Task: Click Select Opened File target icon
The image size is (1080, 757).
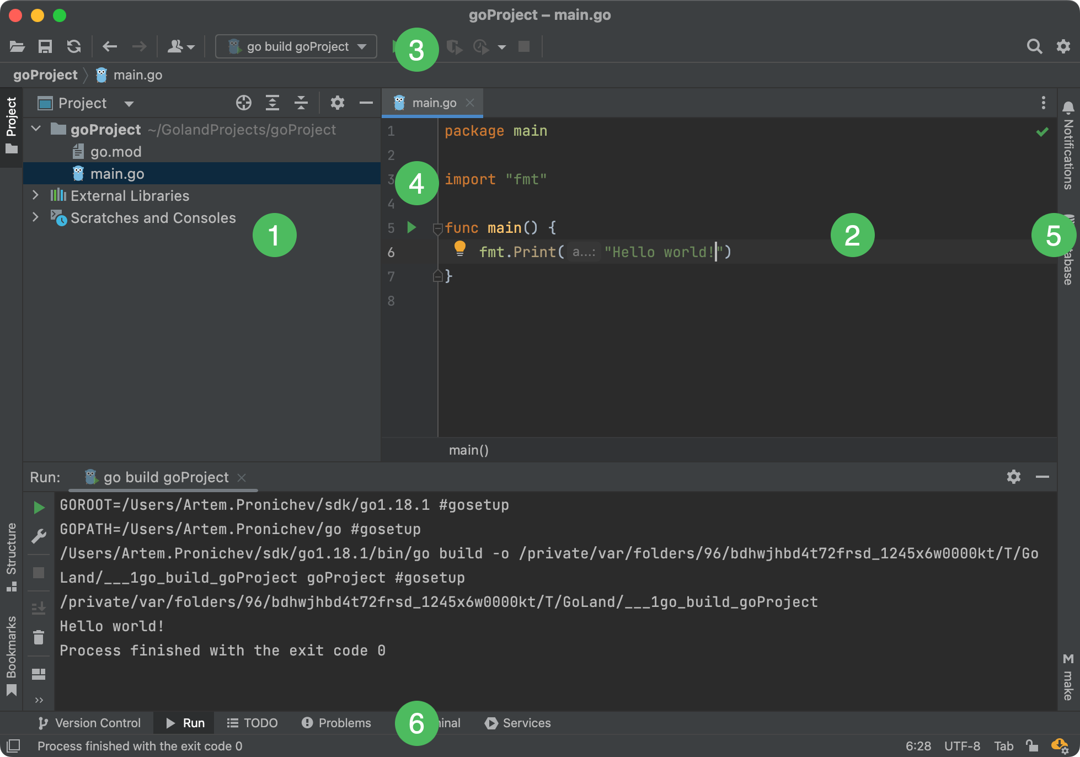Action: pyautogui.click(x=244, y=103)
